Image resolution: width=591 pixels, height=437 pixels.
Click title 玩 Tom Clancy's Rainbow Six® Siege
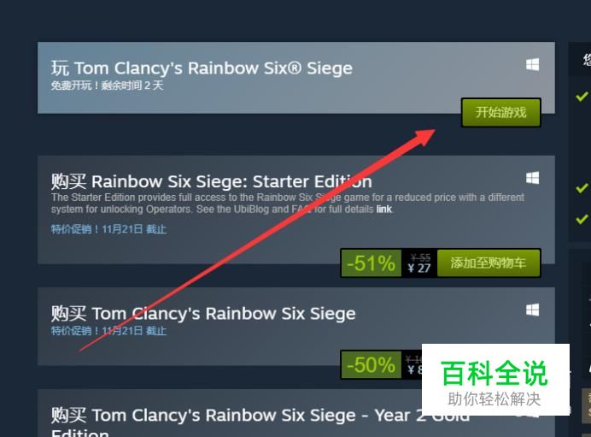(202, 68)
